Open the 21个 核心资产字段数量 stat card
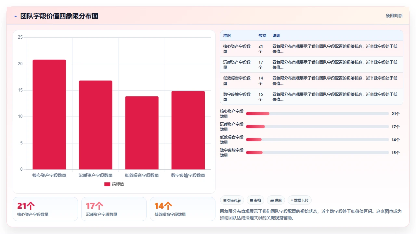The image size is (416, 234). point(45,209)
